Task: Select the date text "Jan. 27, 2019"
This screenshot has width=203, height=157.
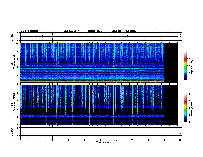Action: click(x=72, y=31)
